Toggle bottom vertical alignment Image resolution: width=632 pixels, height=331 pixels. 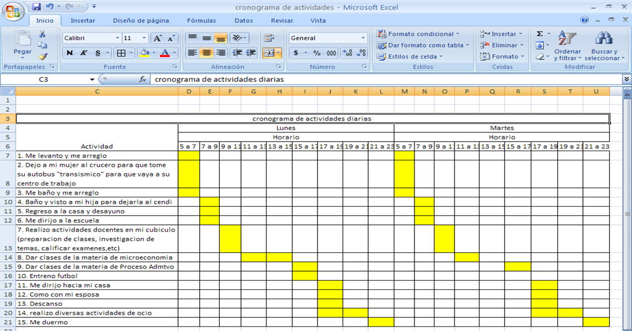click(x=220, y=38)
